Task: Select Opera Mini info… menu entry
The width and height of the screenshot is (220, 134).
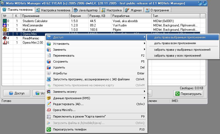Action: 96,110
